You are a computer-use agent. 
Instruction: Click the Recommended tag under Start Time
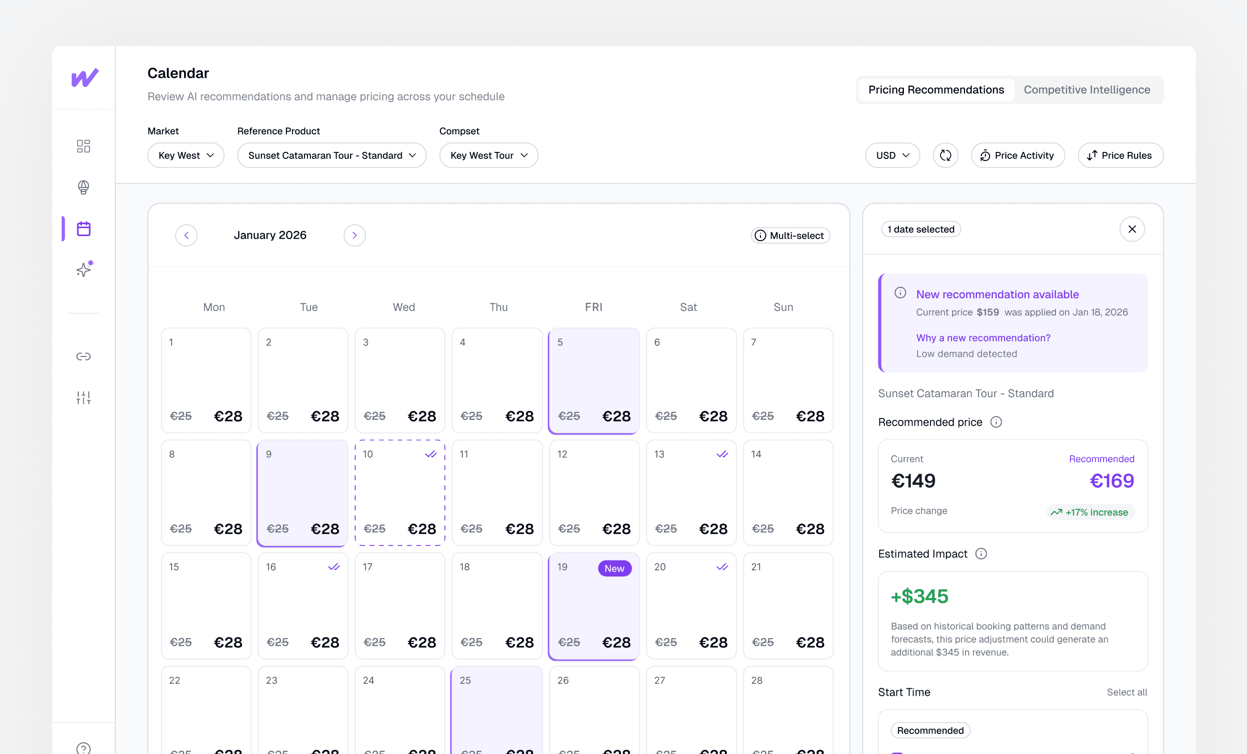tap(930, 730)
